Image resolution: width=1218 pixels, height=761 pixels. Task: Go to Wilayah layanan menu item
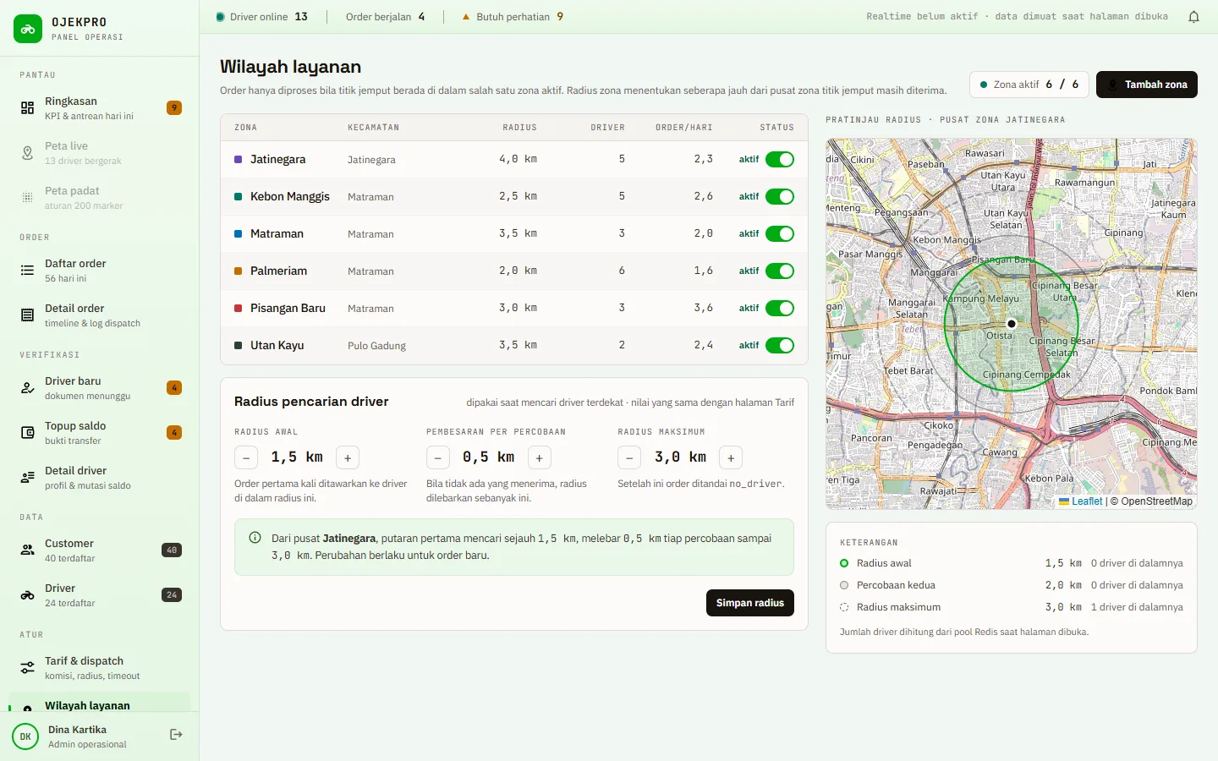click(x=100, y=703)
